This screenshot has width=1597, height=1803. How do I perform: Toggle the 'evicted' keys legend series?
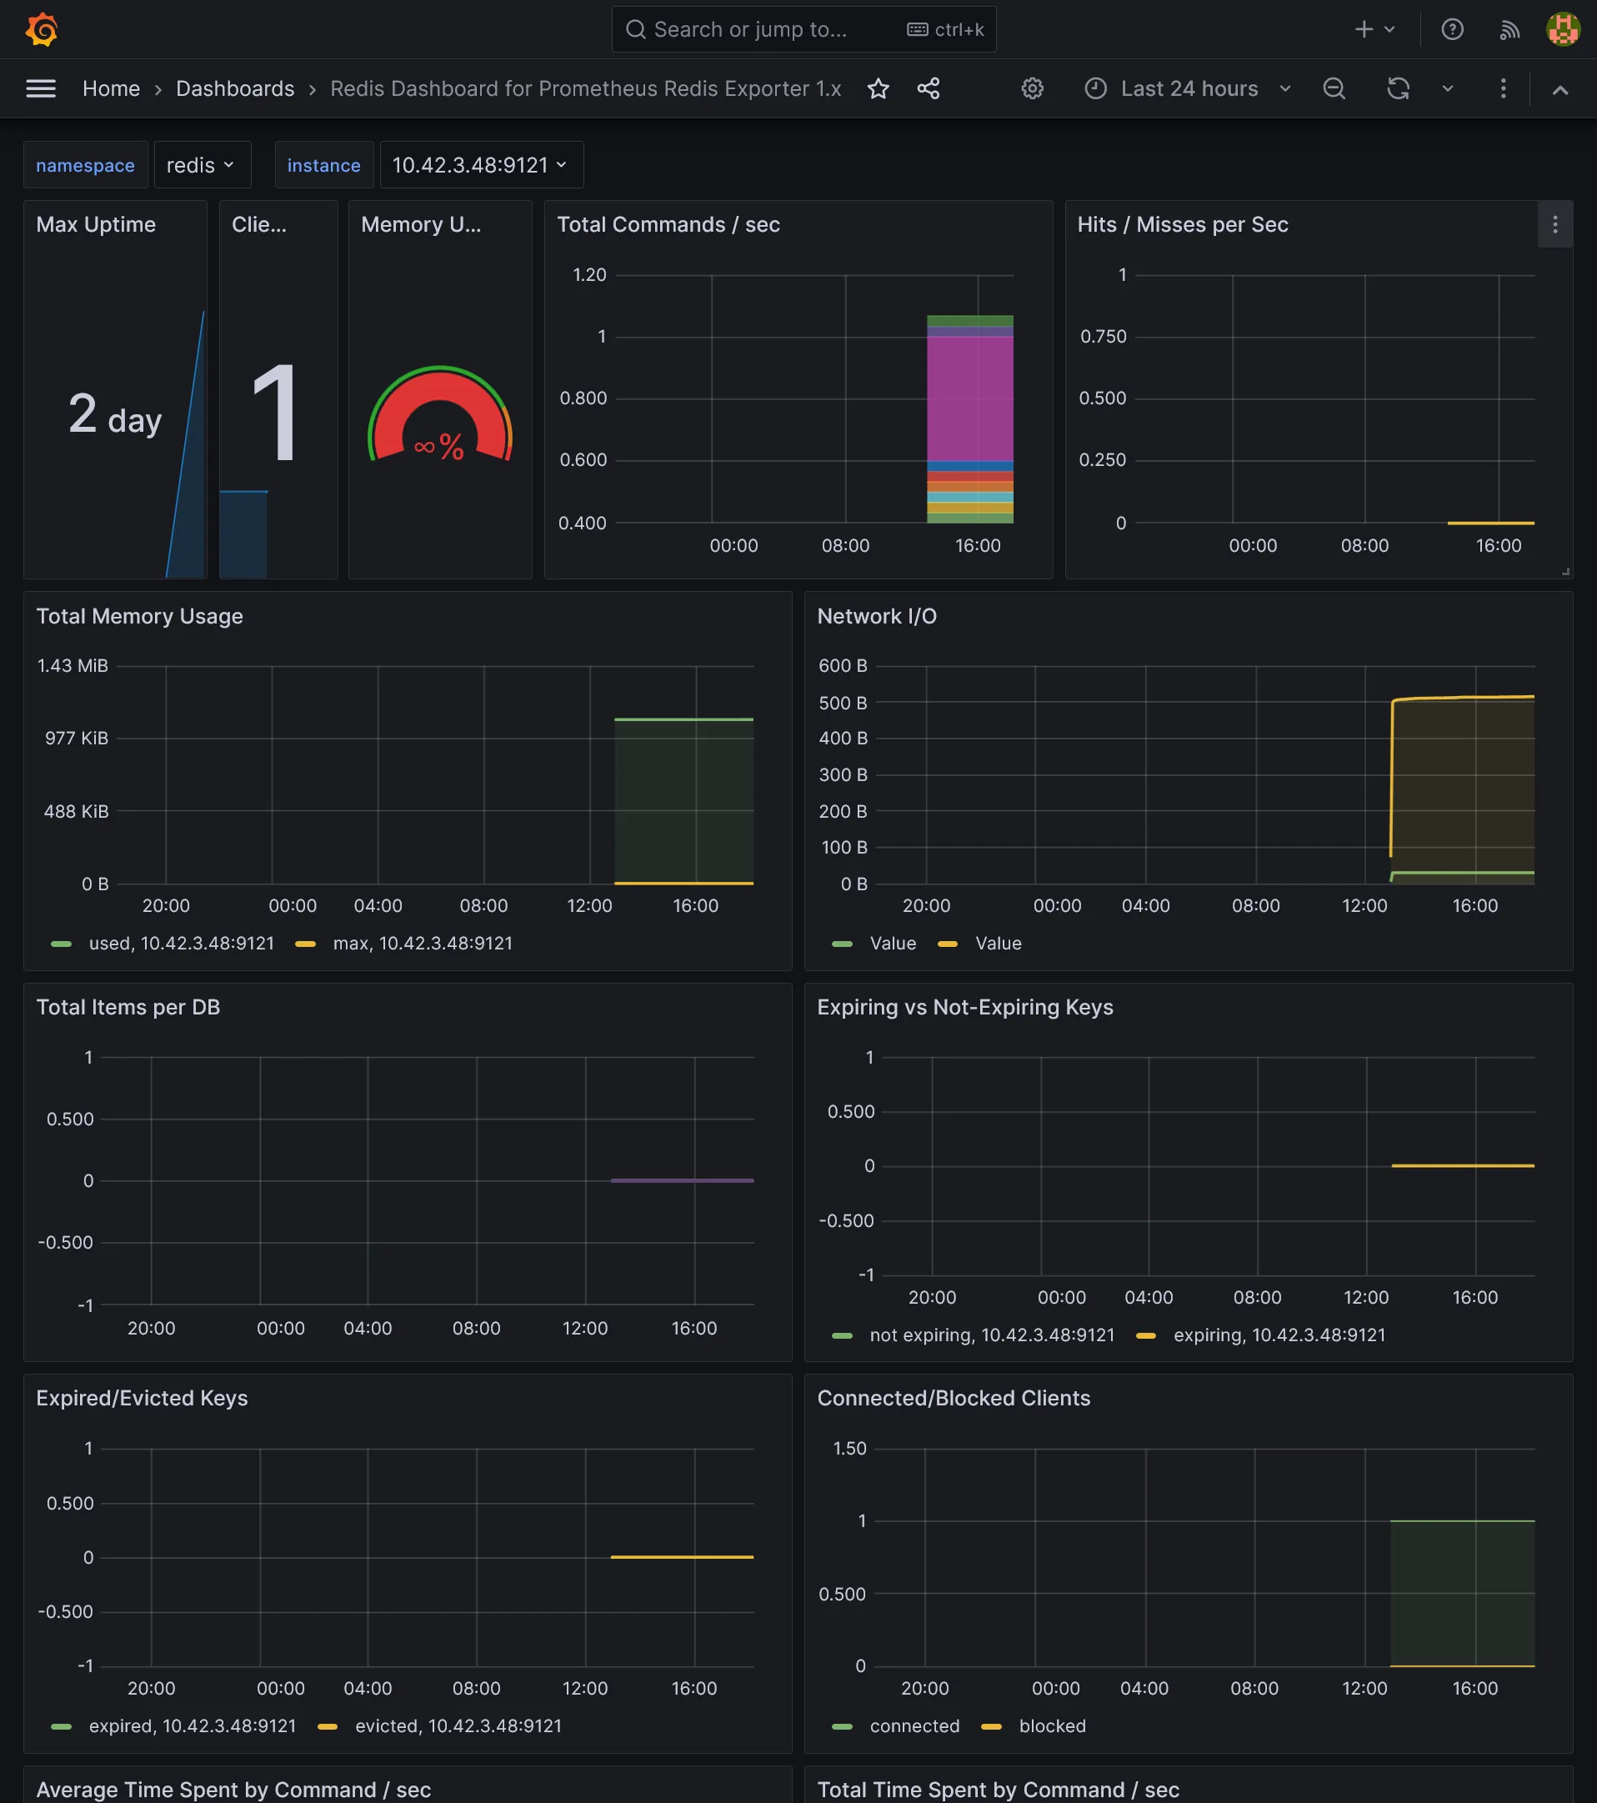pos(458,1725)
